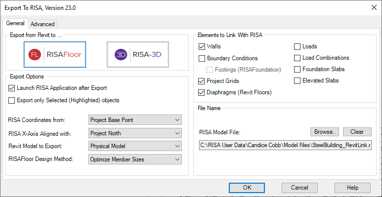Viewport: 382px width, 197px height.
Task: Disable Diaphragms (Revit Floors) checkbox
Action: pyautogui.click(x=202, y=92)
